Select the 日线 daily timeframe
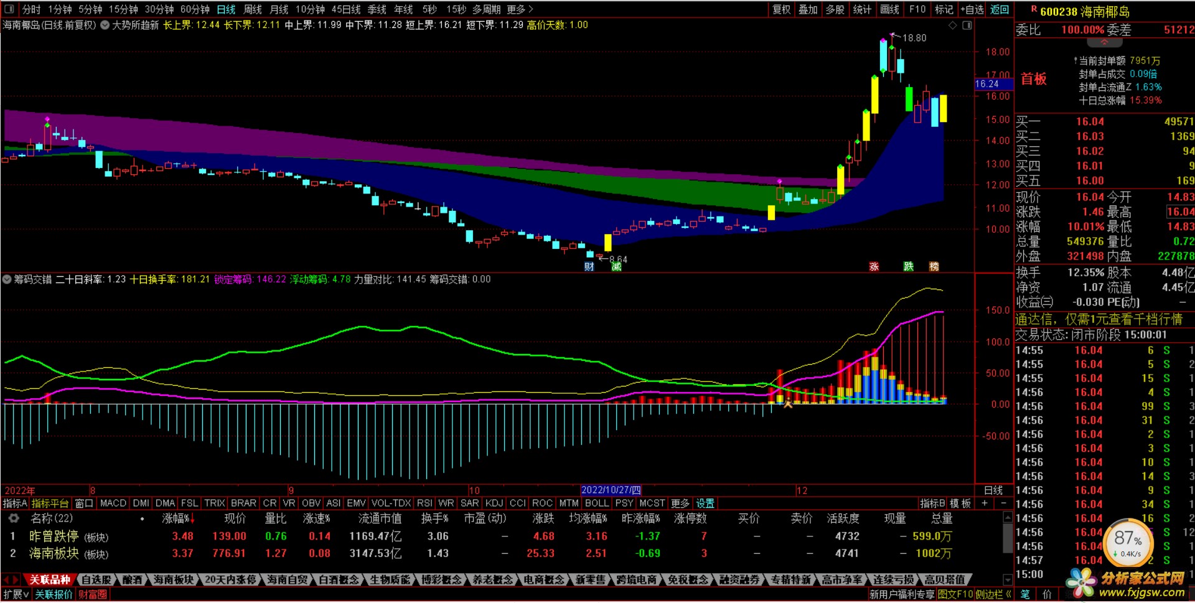Screen dimensions: 1195x603 (226, 9)
